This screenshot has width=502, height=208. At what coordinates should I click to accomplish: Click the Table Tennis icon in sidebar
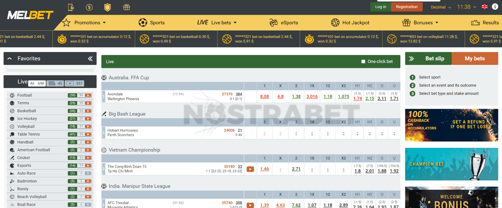pos(12,134)
